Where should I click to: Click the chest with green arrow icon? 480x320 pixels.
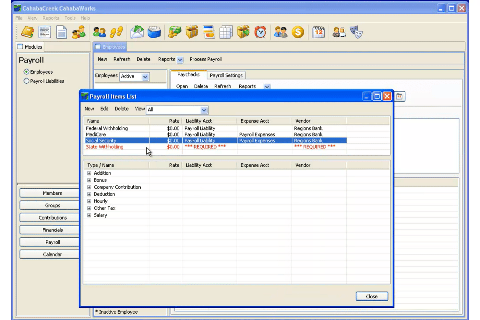(243, 32)
